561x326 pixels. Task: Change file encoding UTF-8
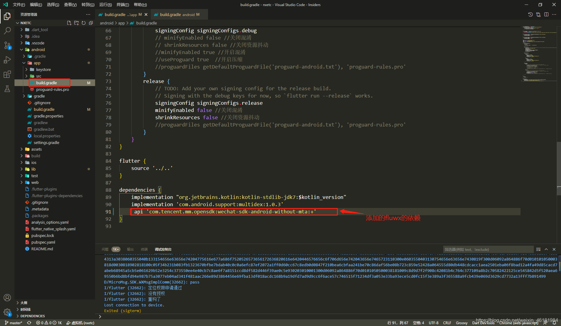(434, 323)
